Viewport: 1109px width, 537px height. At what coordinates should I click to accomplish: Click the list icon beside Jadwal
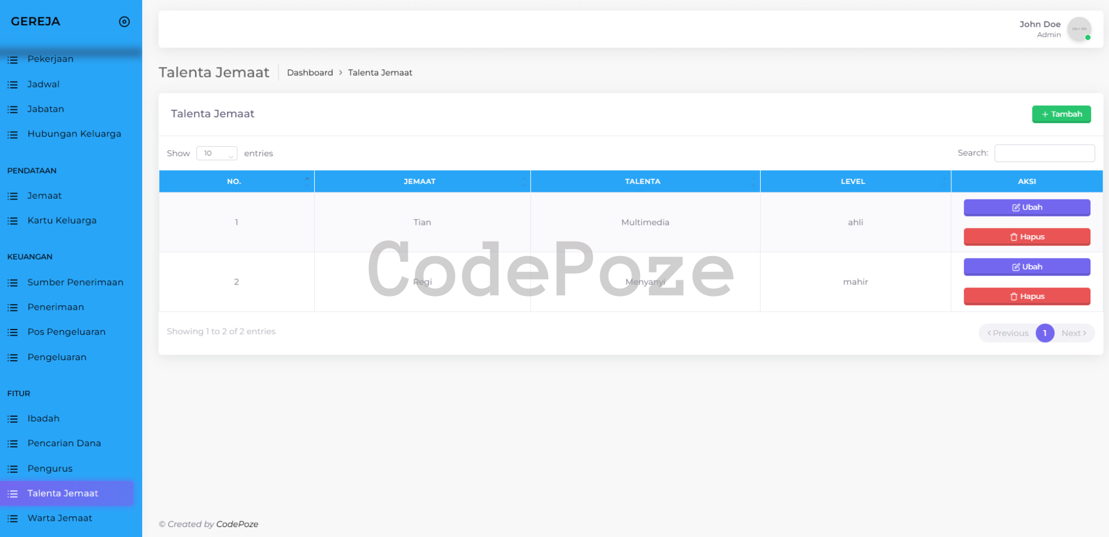13,84
